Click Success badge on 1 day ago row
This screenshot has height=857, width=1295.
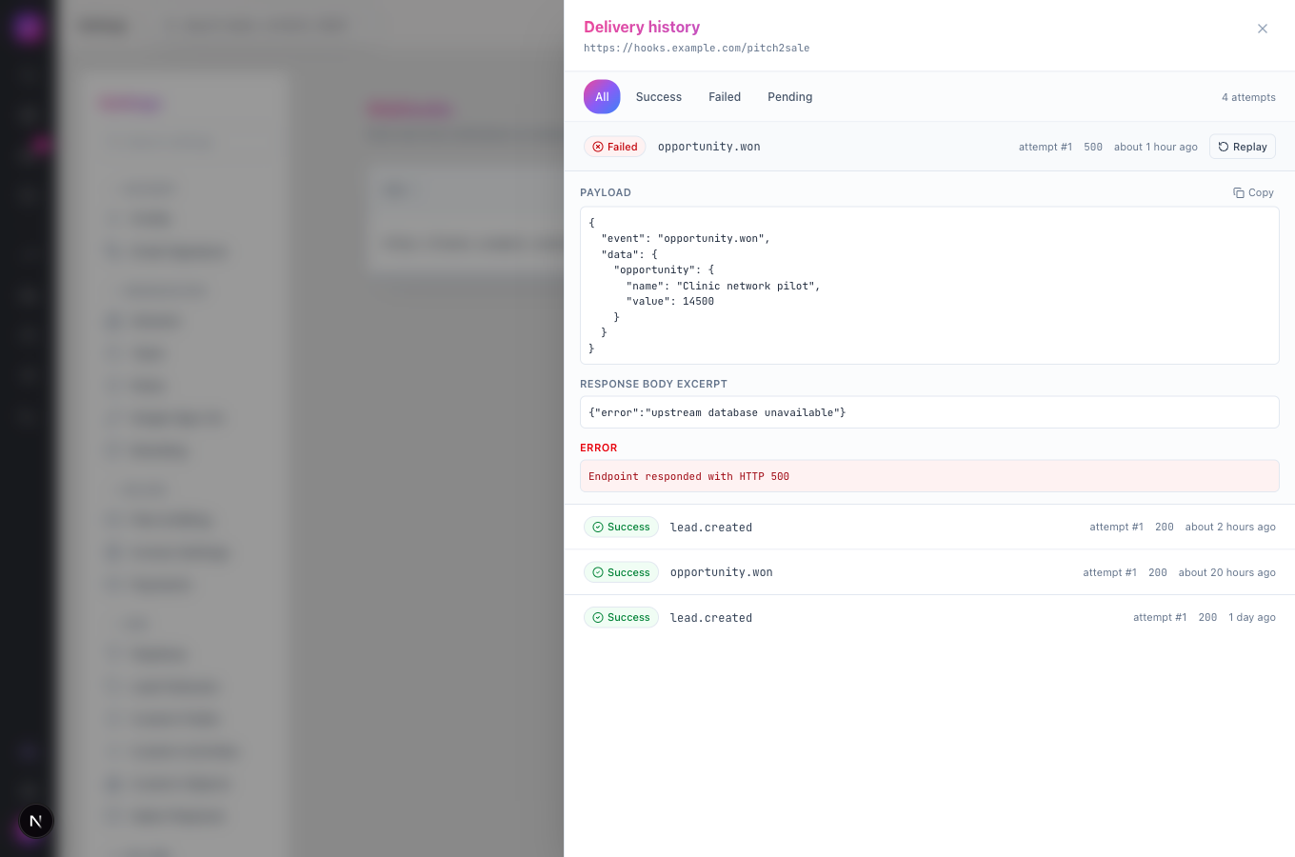(x=621, y=617)
